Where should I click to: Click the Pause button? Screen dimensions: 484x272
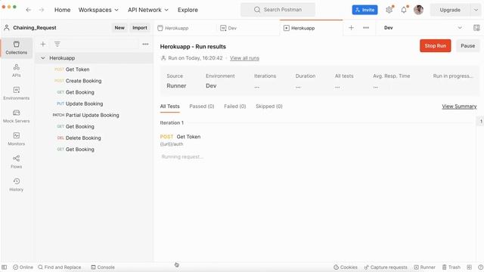click(x=467, y=45)
